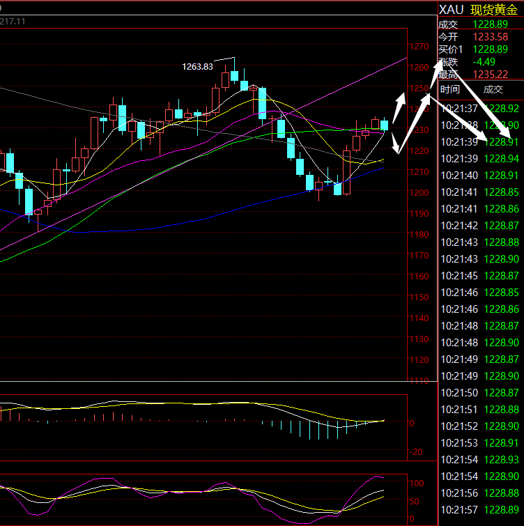
Task: Select the 涨跌 change value -4.49
Action: [x=484, y=62]
